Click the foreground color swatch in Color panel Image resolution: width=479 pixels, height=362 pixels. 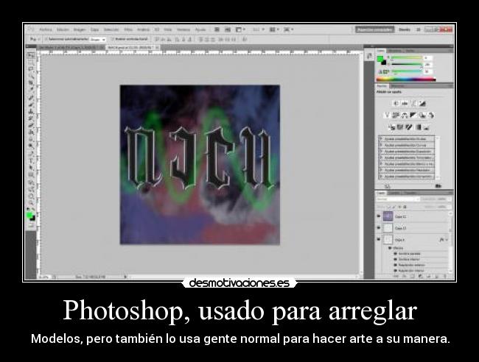coord(380,59)
